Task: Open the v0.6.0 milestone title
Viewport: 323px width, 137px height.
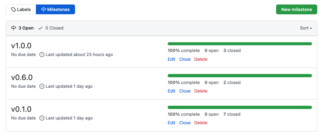Action: coord(22,77)
